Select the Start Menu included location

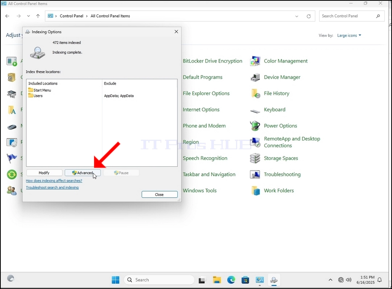[40, 90]
